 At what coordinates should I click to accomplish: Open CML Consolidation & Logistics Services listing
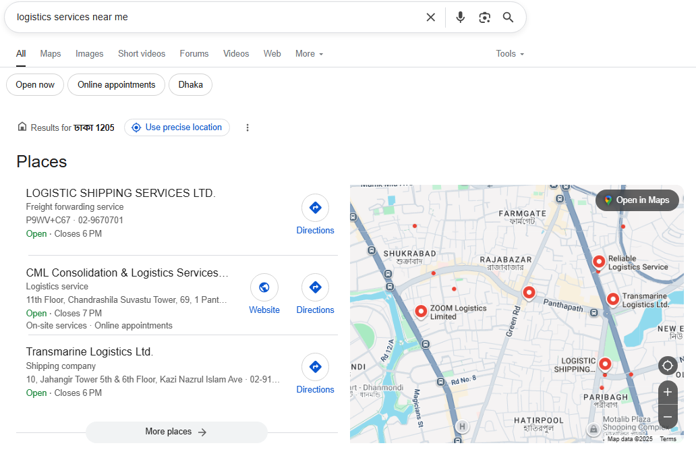pyautogui.click(x=127, y=273)
